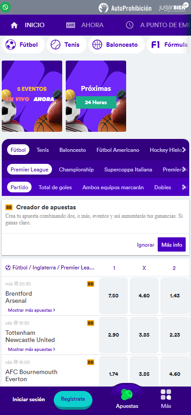Tap the LIVE badge icon beside AHORA
The height and width of the screenshot is (415, 191).
71,25
